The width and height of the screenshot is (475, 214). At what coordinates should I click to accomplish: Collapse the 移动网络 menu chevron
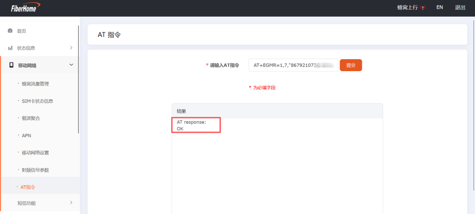click(x=71, y=65)
